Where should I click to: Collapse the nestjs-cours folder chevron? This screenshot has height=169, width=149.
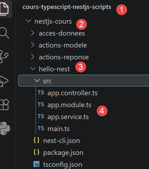click(x=28, y=21)
